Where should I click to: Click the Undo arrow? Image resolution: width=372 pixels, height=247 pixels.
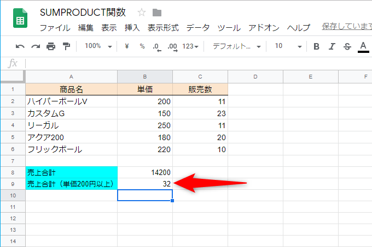coord(20,46)
